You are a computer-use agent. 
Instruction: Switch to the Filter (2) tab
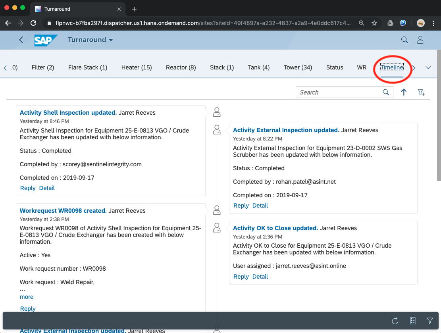43,67
